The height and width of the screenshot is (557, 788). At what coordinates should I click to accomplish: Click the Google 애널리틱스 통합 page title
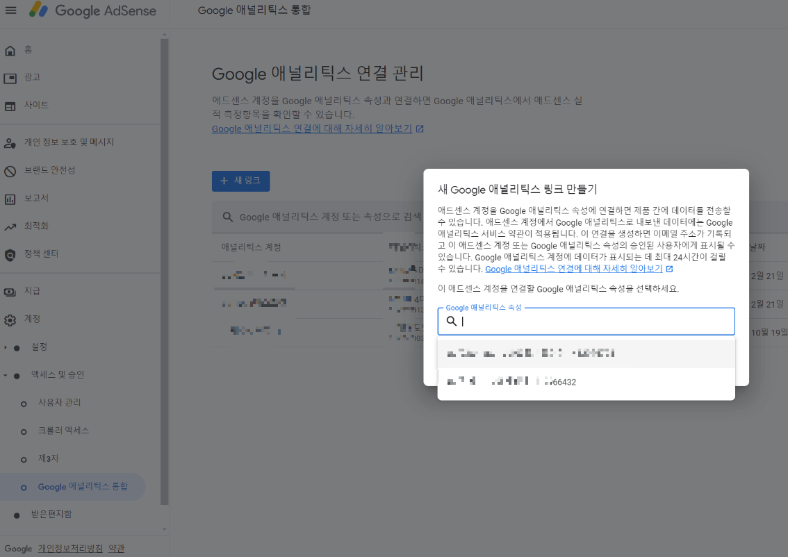tap(254, 10)
